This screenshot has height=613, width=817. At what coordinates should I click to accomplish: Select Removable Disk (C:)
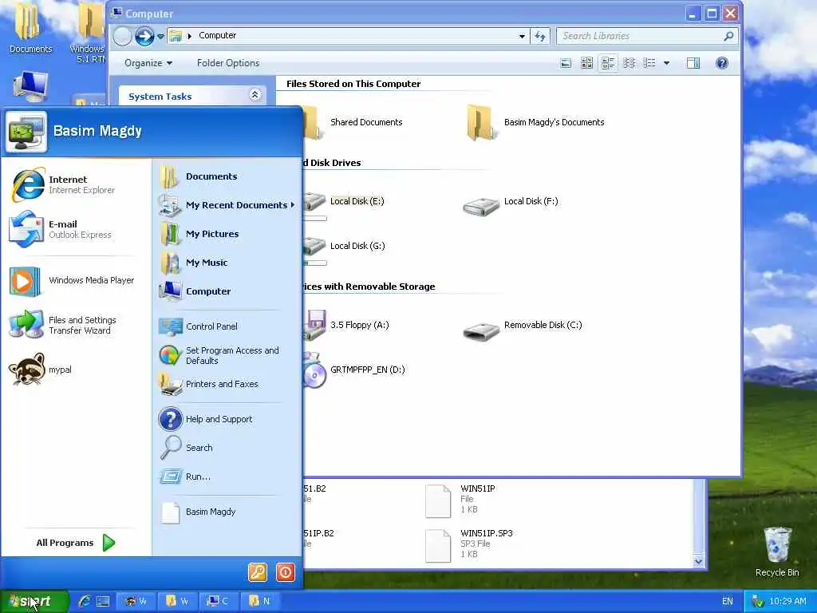523,330
